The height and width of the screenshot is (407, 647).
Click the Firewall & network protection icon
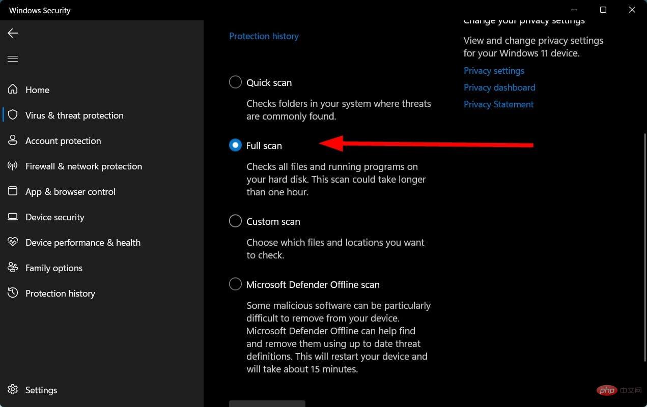(13, 166)
